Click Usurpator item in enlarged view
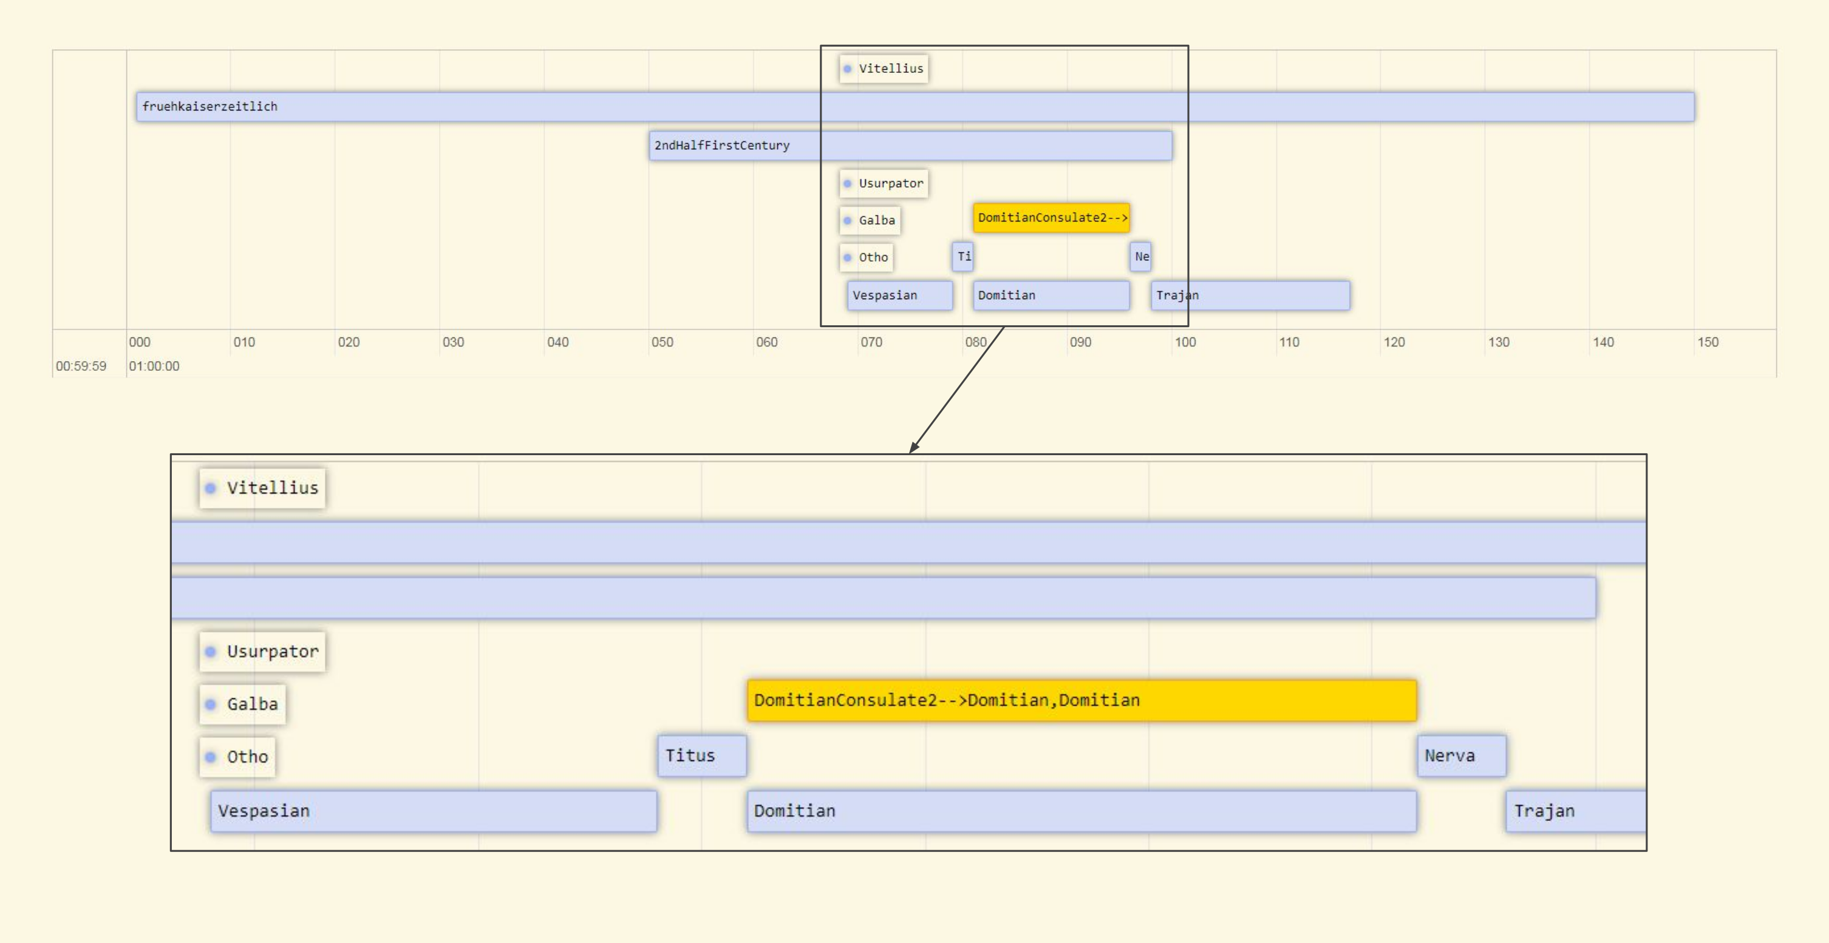This screenshot has width=1829, height=943. coord(263,652)
